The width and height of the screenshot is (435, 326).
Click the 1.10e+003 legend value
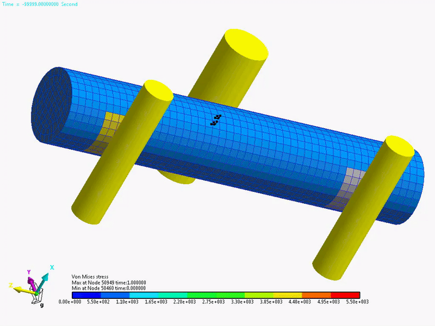127,302
